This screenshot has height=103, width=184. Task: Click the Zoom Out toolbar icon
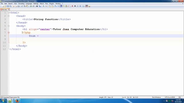(46, 6)
